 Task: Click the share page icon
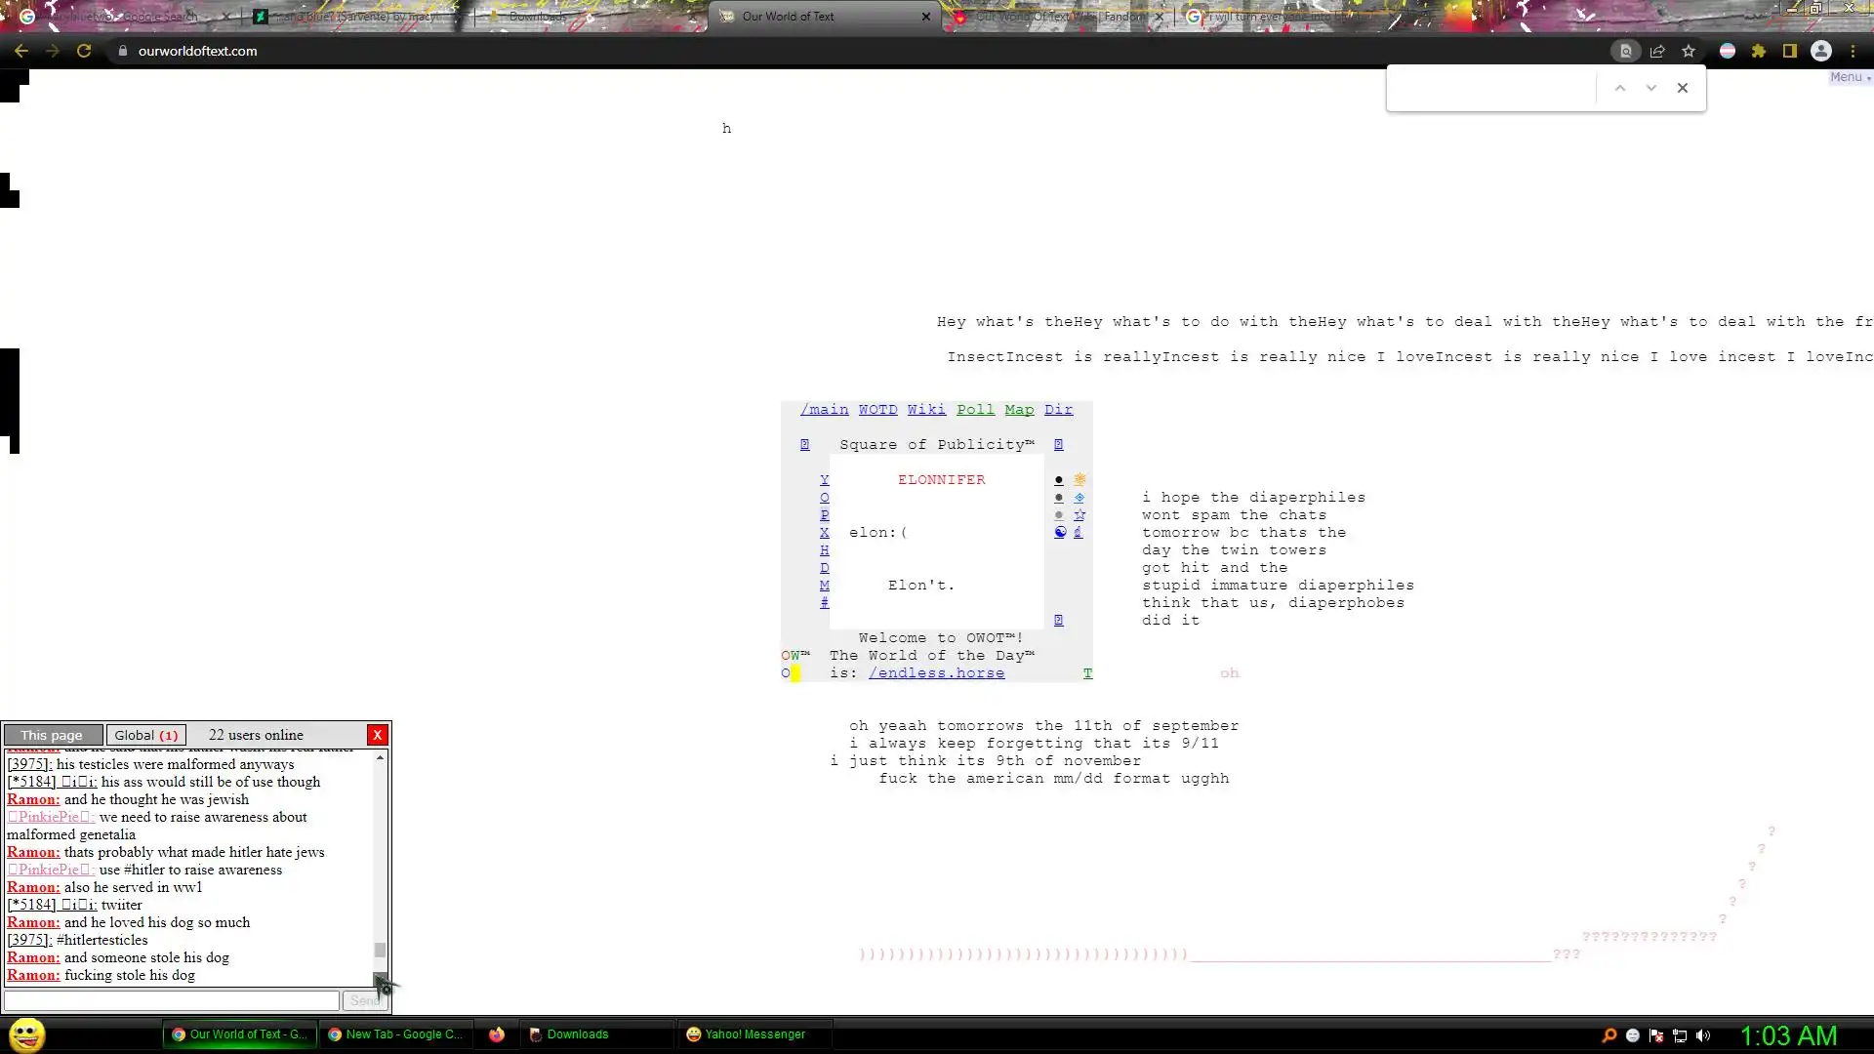pos(1657,51)
